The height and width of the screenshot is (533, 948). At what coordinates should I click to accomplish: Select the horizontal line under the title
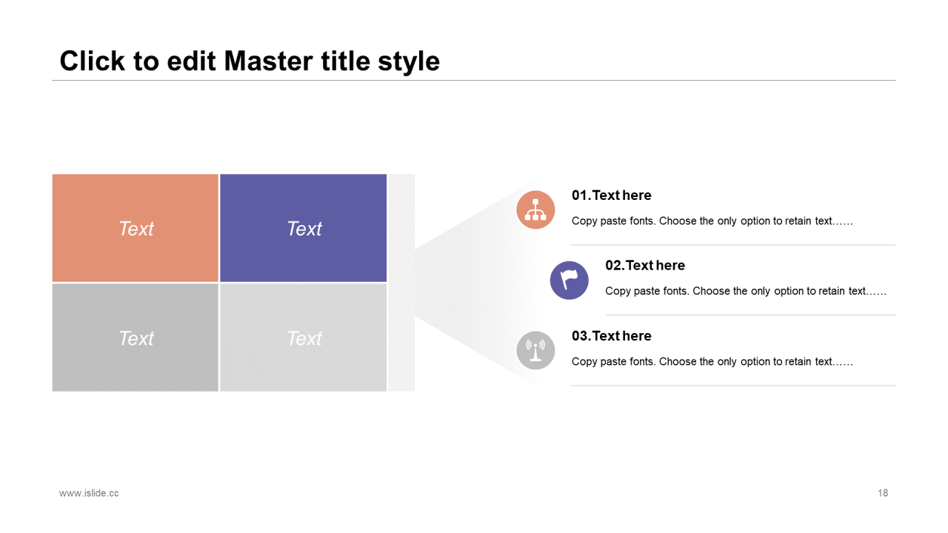474,80
